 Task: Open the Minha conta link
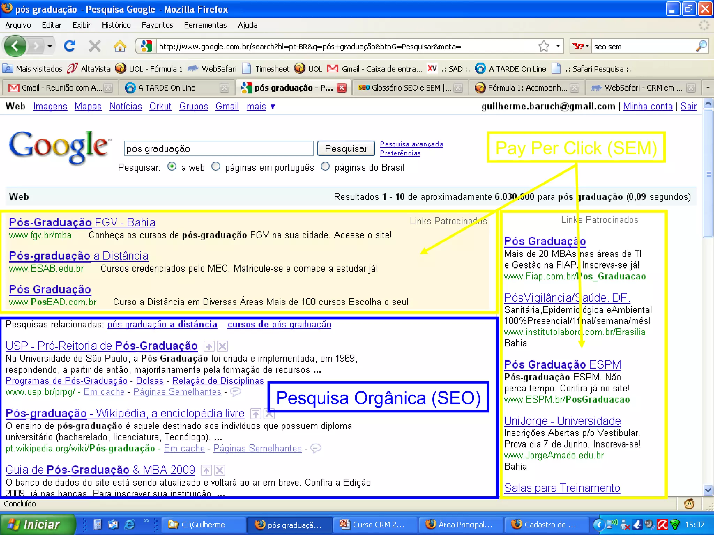tap(648, 106)
